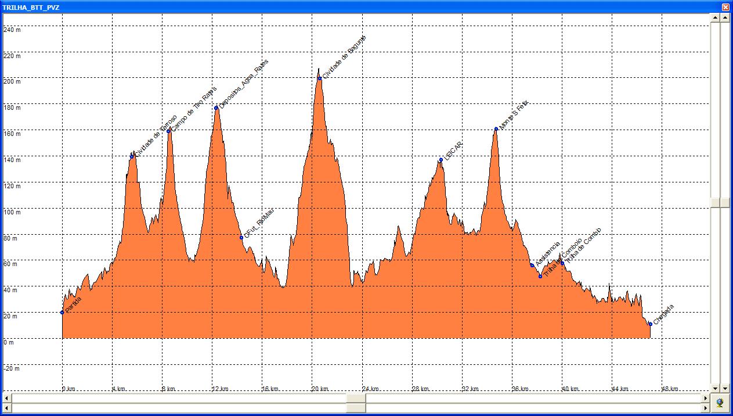Close the TRILHA_BTT_PVZ profile window

click(725, 7)
